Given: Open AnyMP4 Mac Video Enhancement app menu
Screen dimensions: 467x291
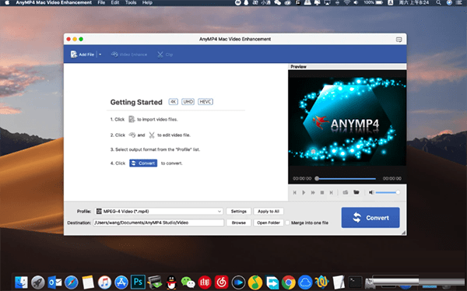Looking at the screenshot, I should (54, 2).
